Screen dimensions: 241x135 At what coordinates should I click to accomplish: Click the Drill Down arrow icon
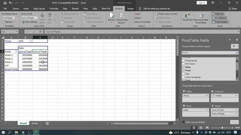tap(42, 15)
